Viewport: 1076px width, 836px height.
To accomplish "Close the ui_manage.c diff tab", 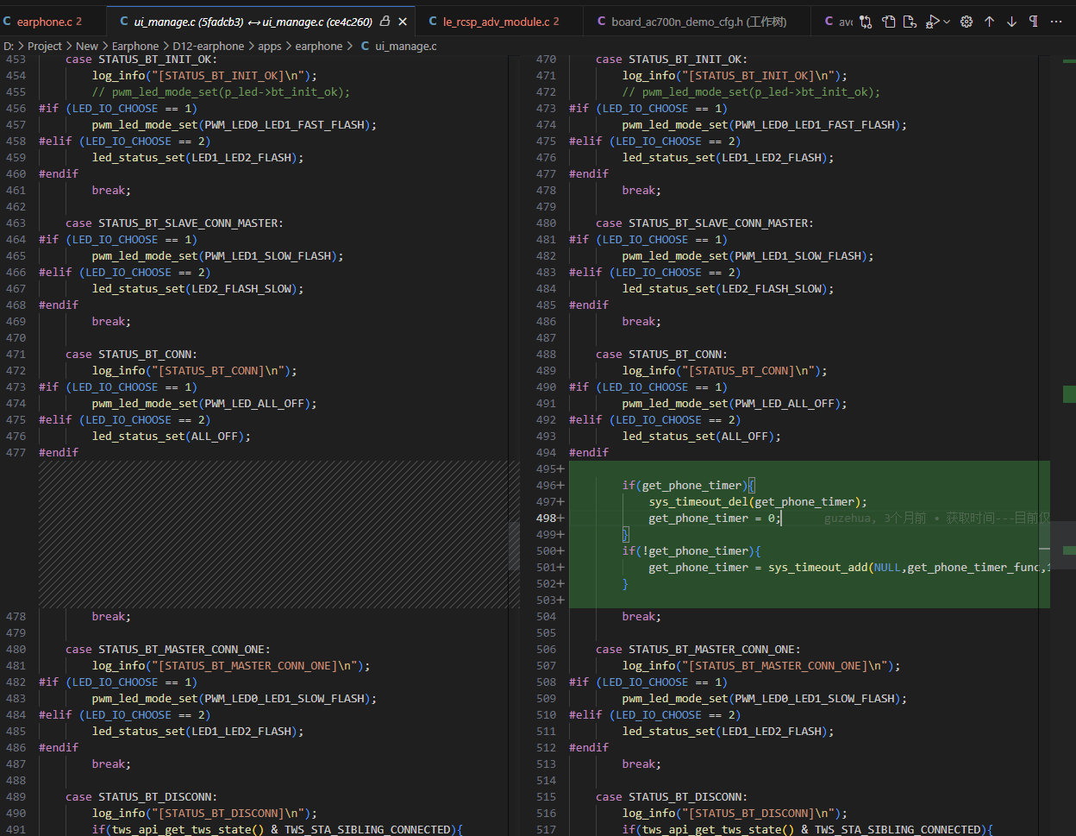I will click(x=403, y=22).
